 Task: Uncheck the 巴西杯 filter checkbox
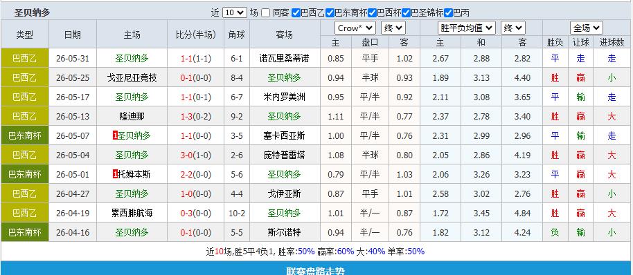point(372,13)
